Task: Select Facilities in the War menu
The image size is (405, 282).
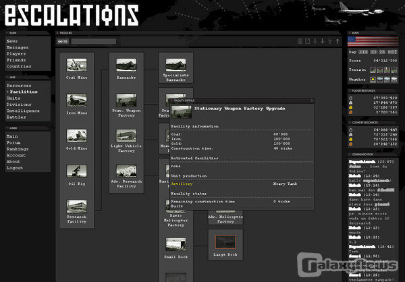Action: pyautogui.click(x=24, y=92)
